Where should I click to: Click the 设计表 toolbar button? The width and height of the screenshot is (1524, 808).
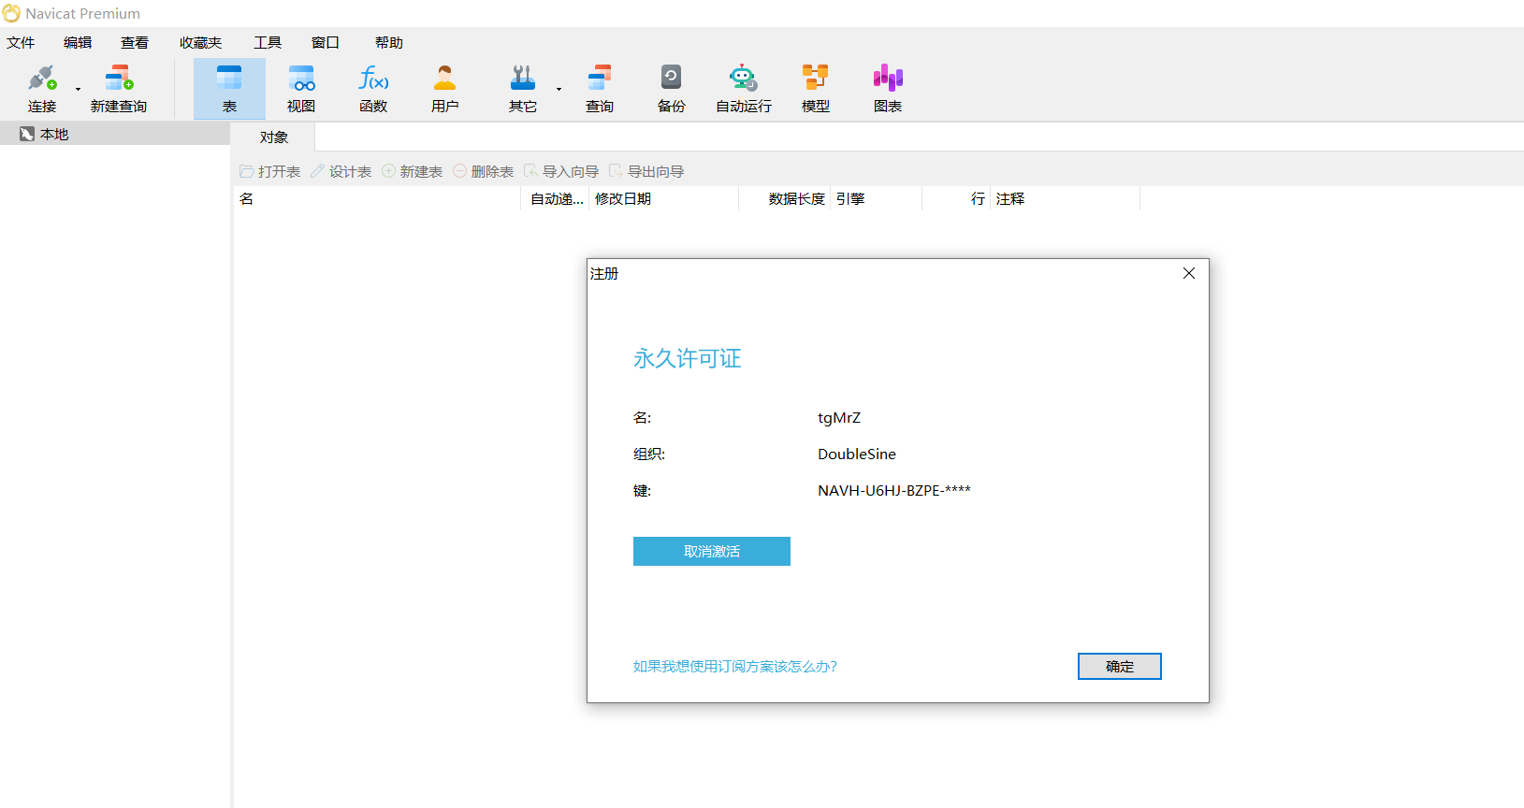pos(341,172)
